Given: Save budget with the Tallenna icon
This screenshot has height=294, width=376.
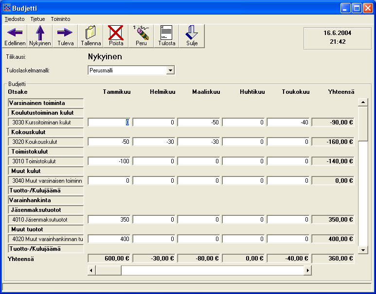Looking at the screenshot, I should click(x=90, y=36).
